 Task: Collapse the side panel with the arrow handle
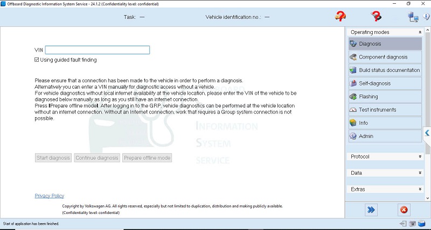427,133
